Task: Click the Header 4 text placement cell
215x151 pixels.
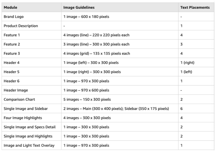Action: 196,63
